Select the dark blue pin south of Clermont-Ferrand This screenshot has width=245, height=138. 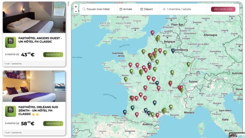tap(155, 103)
